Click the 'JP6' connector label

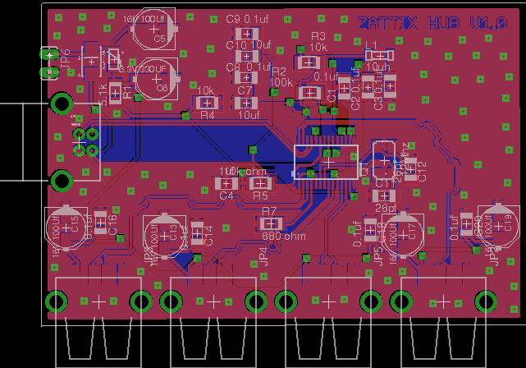tap(66, 57)
